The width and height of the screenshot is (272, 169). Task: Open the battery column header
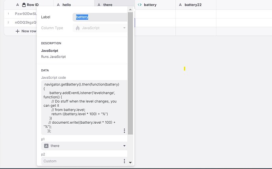pyautogui.click(x=155, y=5)
